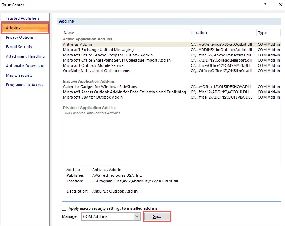Click the full asOutExt.dll path in details
This screenshot has height=226, width=285.
click(x=135, y=181)
